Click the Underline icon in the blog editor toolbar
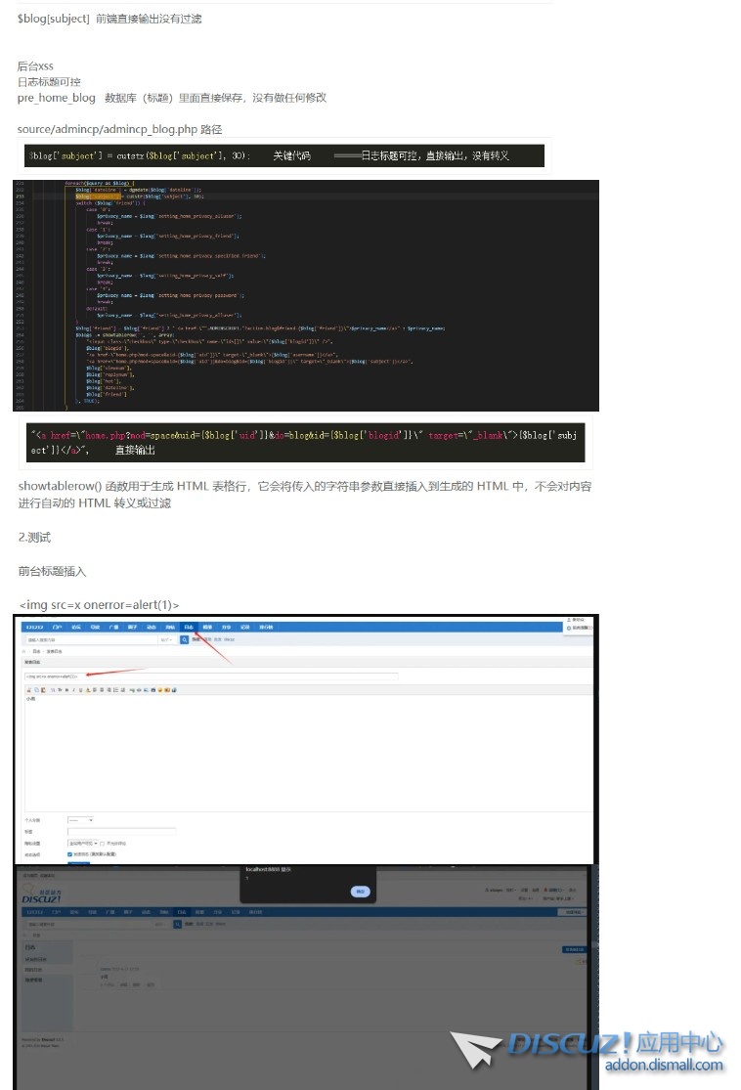Viewport: 741px width, 1090px height. (x=80, y=689)
